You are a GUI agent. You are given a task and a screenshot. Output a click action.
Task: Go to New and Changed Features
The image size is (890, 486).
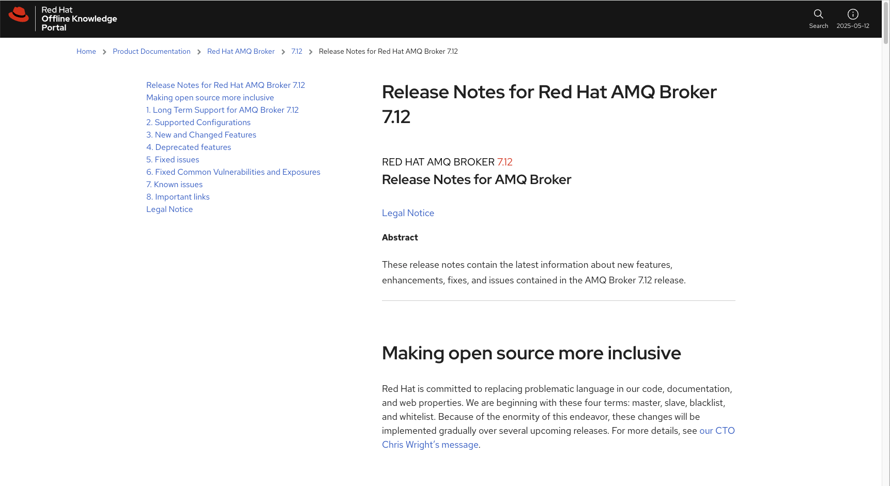click(201, 135)
